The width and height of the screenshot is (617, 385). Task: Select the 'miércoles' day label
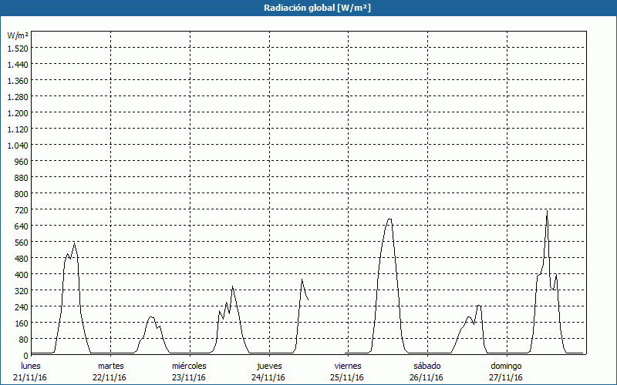click(x=189, y=366)
